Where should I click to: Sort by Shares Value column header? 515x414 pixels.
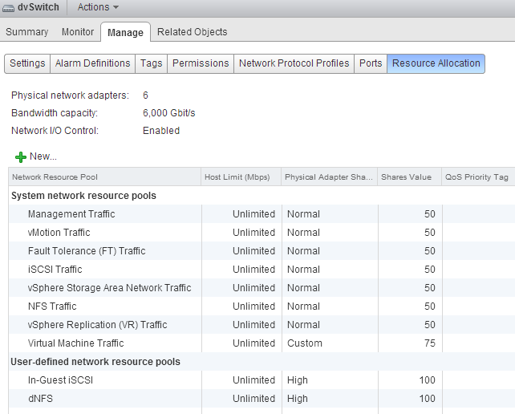(x=408, y=177)
